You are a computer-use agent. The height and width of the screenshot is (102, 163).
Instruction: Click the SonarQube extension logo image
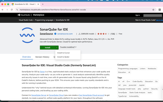click(x=27, y=35)
